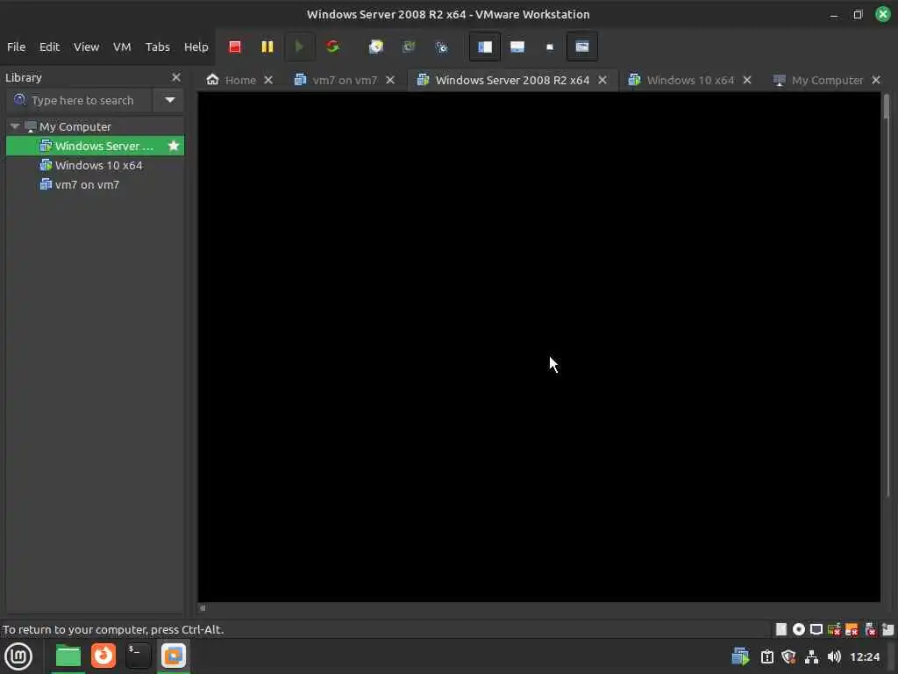Click inside the black VM console display
Screen dimensions: 898x674
point(539,348)
